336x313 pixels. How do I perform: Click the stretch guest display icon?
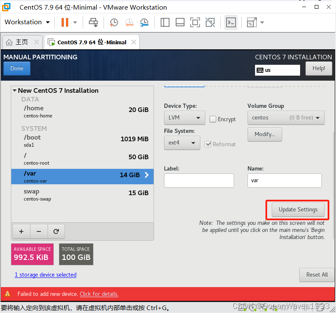(x=252, y=22)
